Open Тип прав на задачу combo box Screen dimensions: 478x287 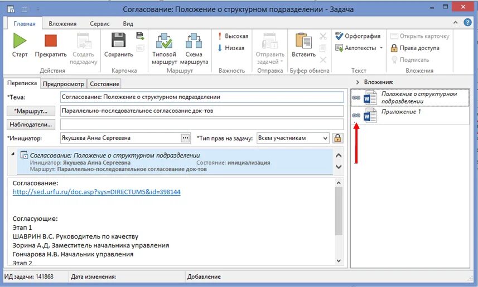point(293,138)
